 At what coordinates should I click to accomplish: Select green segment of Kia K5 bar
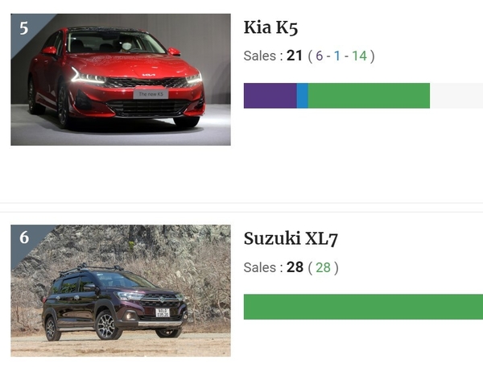point(369,96)
